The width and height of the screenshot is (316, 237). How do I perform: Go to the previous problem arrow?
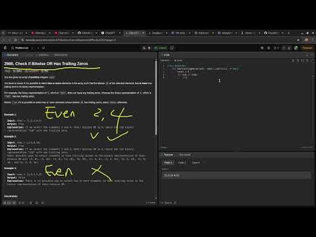tap(32, 48)
